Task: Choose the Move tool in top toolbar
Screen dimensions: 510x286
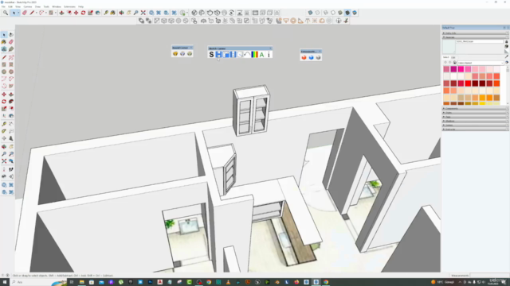Action: pyautogui.click(x=76, y=13)
